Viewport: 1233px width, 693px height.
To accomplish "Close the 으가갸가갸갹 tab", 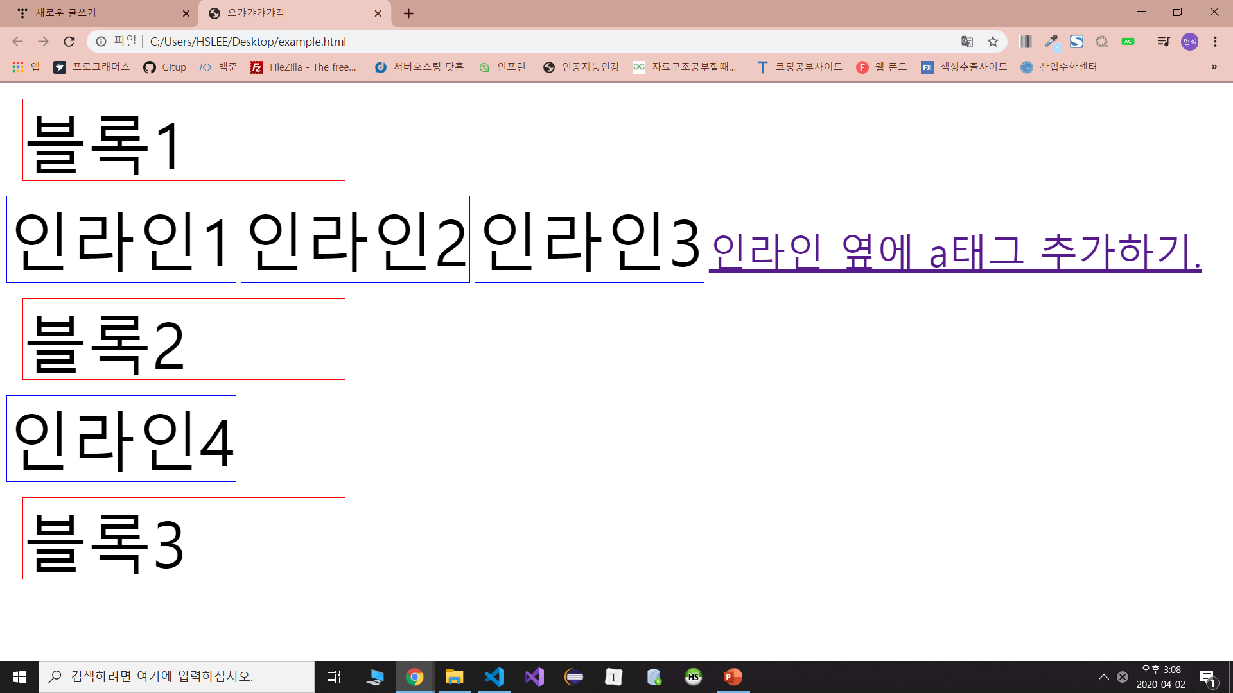I will tap(378, 13).
